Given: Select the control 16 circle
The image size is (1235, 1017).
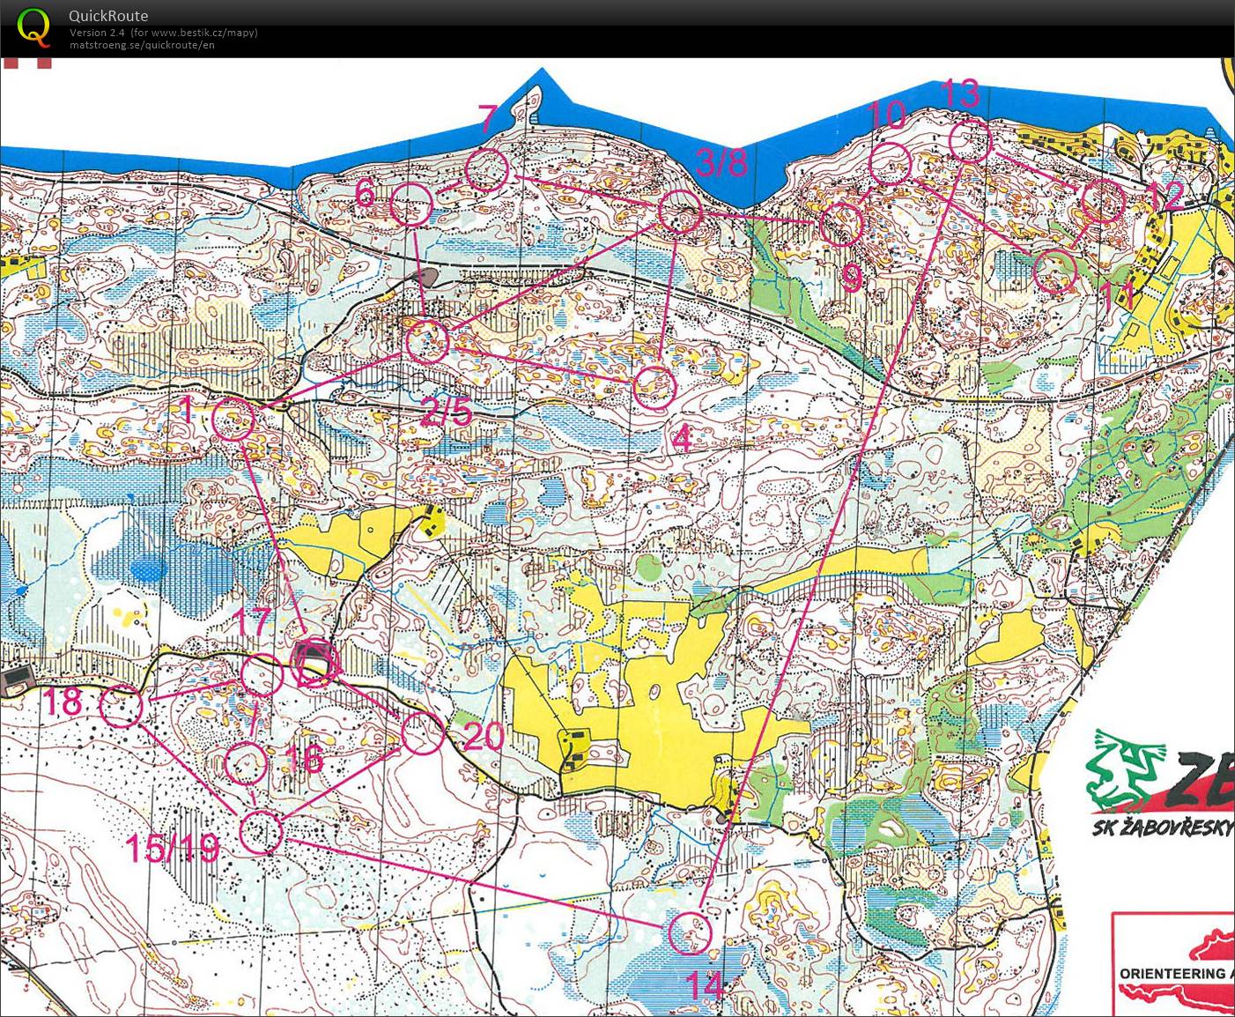Looking at the screenshot, I should tap(246, 763).
